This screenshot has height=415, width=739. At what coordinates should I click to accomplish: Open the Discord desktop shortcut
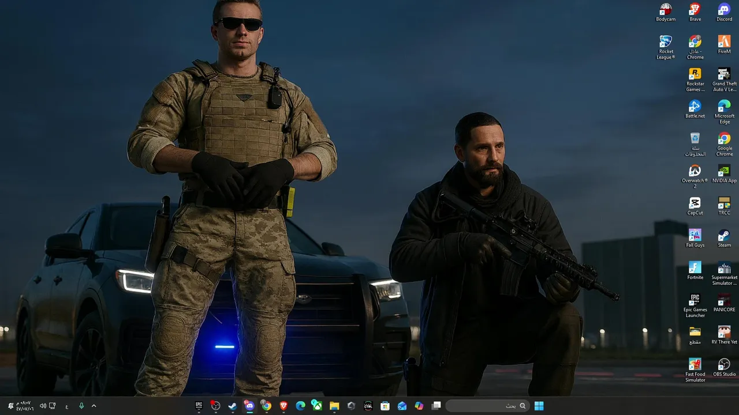(x=724, y=13)
